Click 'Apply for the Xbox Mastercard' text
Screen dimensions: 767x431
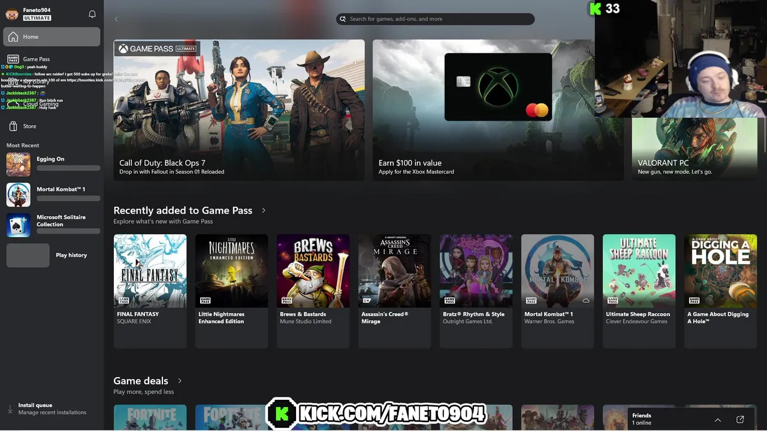click(416, 172)
